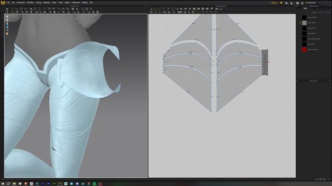Open the Preferences menu
332x186 pixels.
pos(76,3)
